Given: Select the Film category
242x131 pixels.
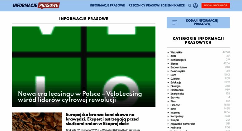Looking at the screenshot, I should (x=173, y=101).
